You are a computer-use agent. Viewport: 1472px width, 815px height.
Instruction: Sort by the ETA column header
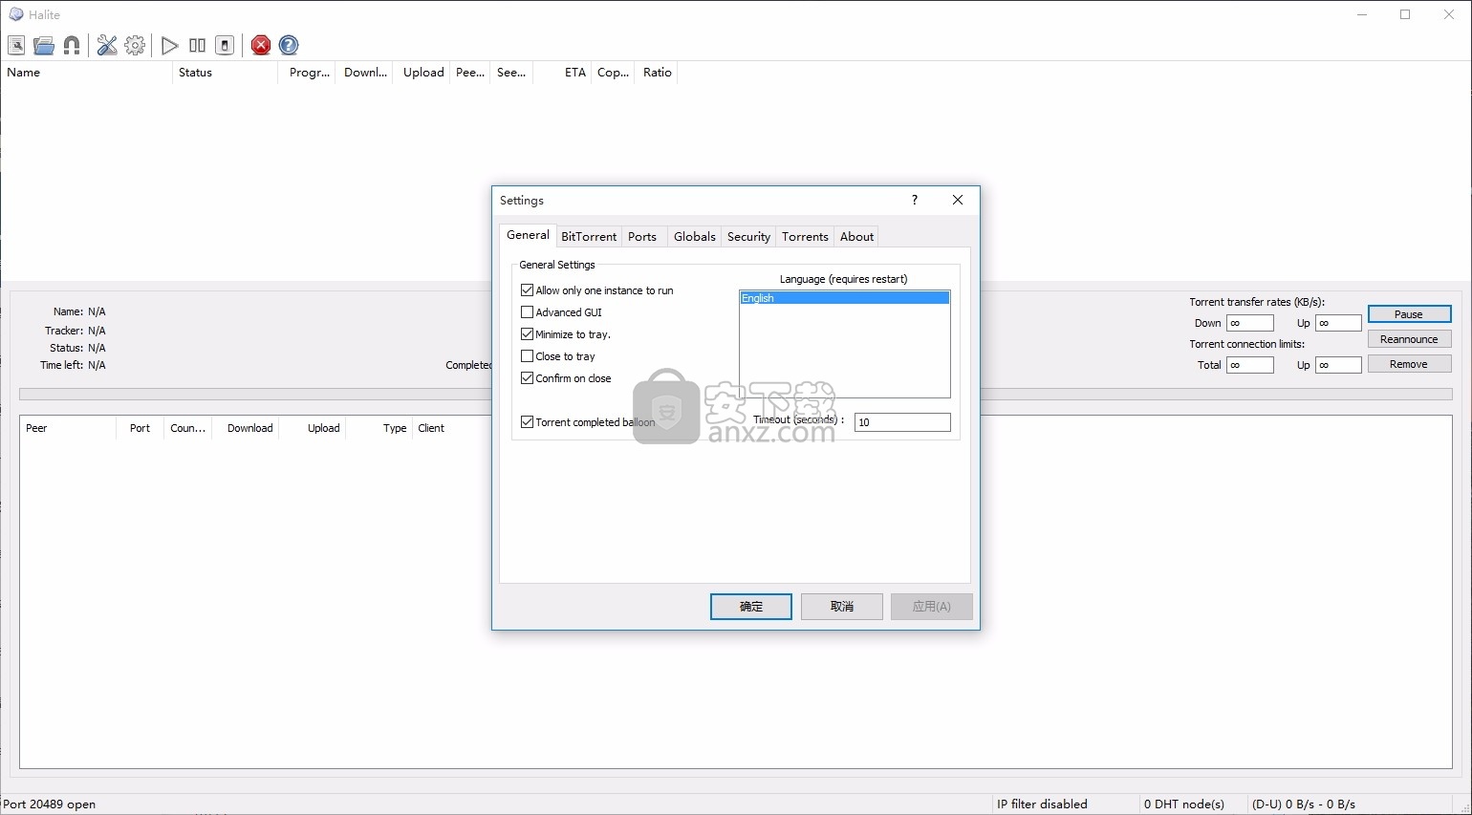pos(562,73)
